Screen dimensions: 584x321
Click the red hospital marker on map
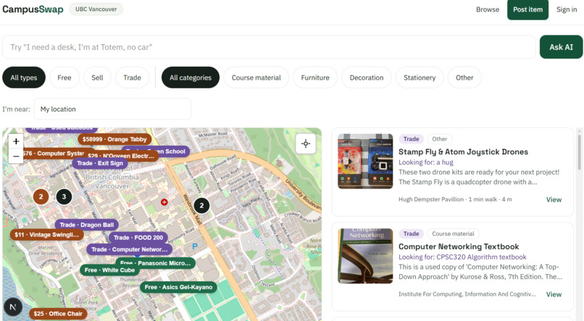[164, 202]
